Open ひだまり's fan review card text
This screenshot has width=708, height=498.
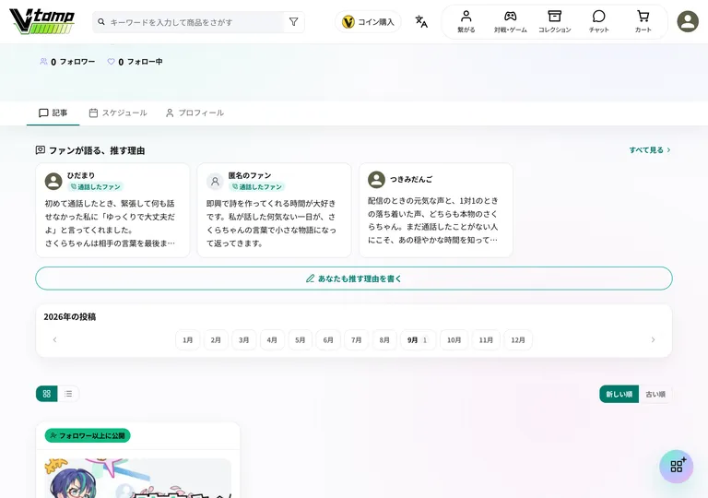pyautogui.click(x=110, y=223)
